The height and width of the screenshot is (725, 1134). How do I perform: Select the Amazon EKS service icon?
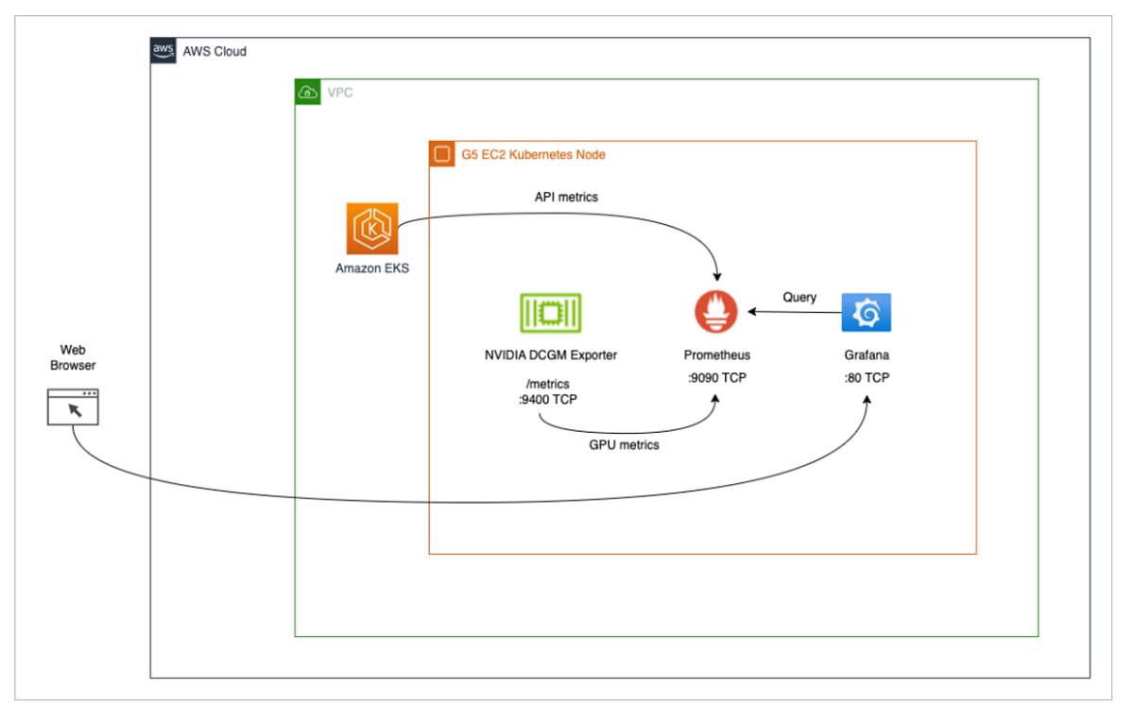(371, 227)
